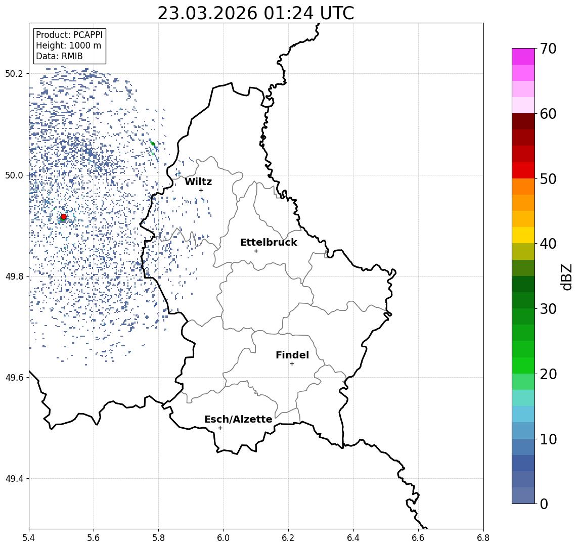The width and height of the screenshot is (579, 548).
Task: Click the Findel station label
Action: coord(292,355)
